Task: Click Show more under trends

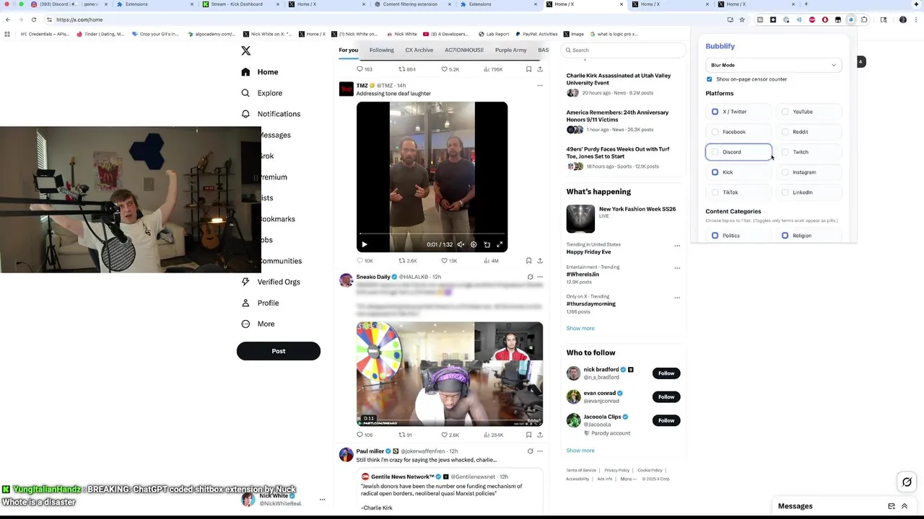Action: point(580,329)
